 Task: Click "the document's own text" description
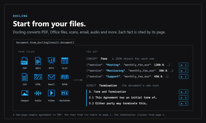click(x=140, y=86)
